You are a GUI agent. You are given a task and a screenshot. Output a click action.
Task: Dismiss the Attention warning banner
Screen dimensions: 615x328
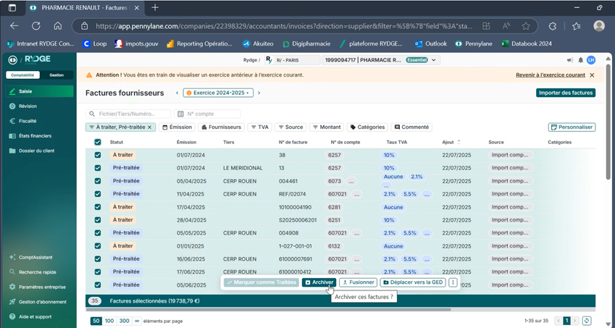592,75
